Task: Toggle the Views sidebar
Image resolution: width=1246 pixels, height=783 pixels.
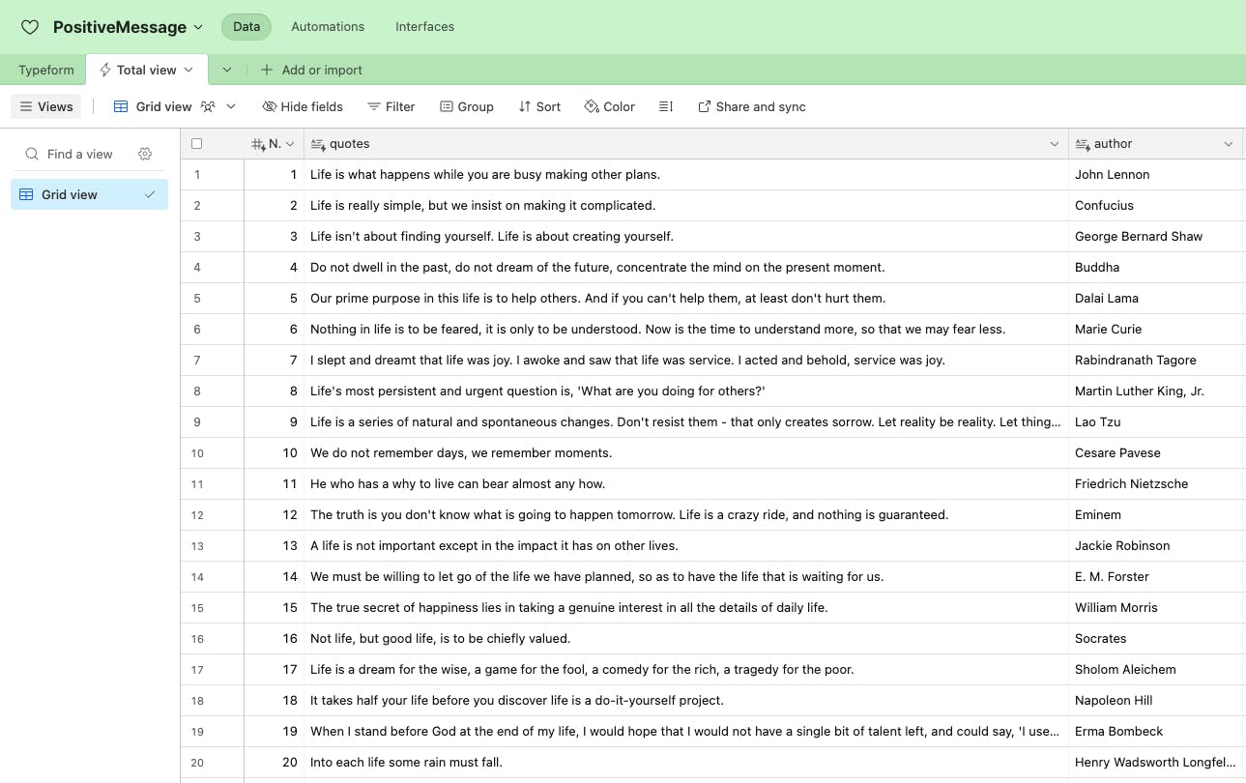Action: click(46, 106)
